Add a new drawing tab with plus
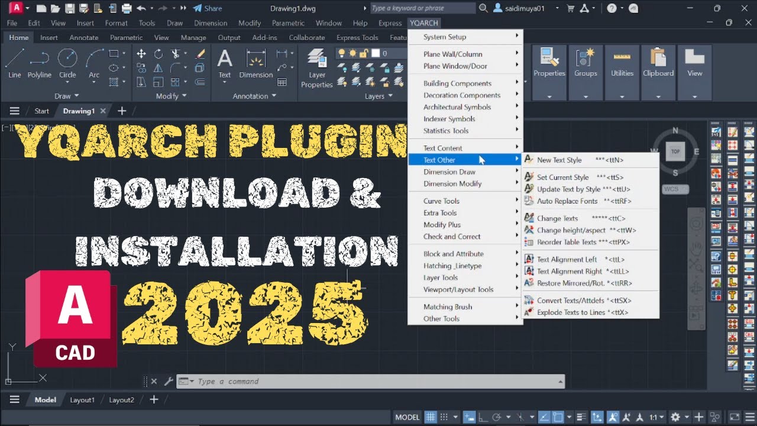The image size is (757, 426). (122, 111)
